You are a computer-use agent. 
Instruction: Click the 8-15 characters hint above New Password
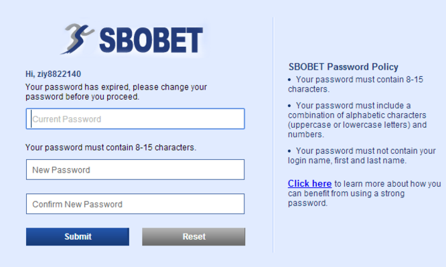110,148
